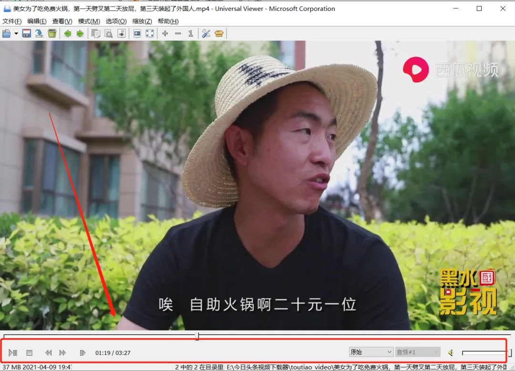Click the file path in status bar

[367, 367]
